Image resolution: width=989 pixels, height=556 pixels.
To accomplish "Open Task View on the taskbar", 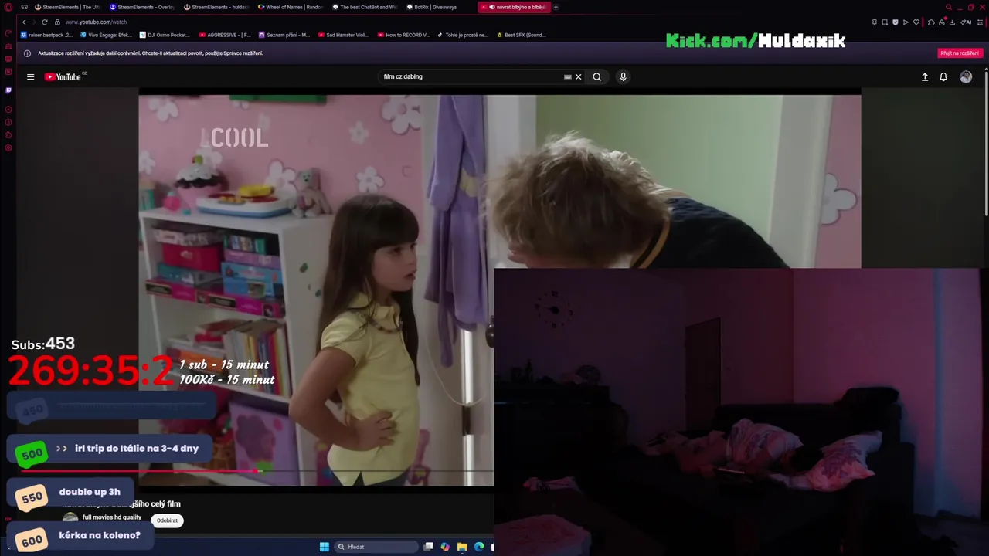I will pos(428,547).
